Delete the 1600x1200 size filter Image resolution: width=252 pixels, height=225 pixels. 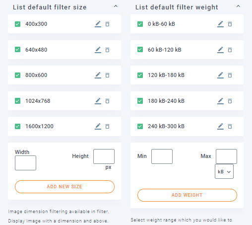tap(108, 126)
